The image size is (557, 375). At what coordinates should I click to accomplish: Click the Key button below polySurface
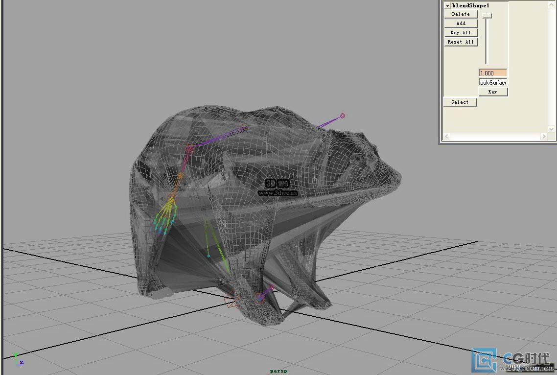[x=493, y=92]
